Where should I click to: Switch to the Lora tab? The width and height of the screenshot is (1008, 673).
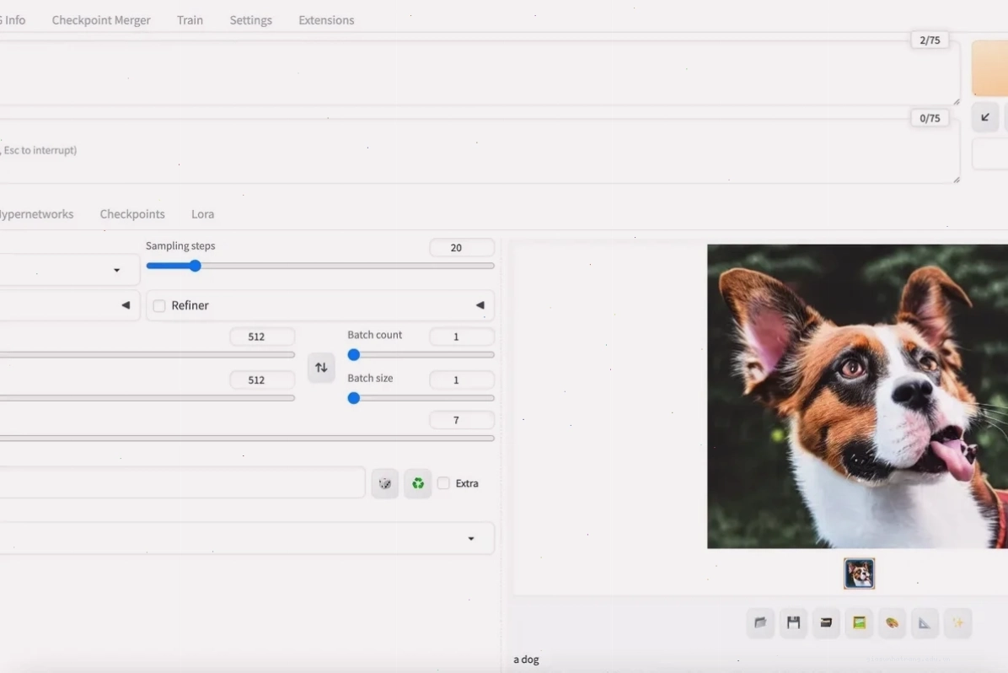202,214
